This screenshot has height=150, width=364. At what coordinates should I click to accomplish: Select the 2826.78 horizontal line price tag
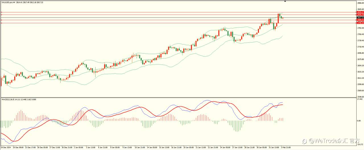(x=360, y=14)
